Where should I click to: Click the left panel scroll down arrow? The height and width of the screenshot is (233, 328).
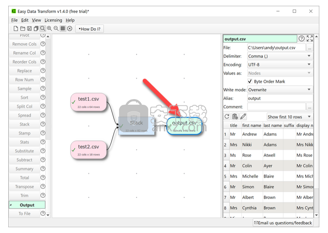48,215
